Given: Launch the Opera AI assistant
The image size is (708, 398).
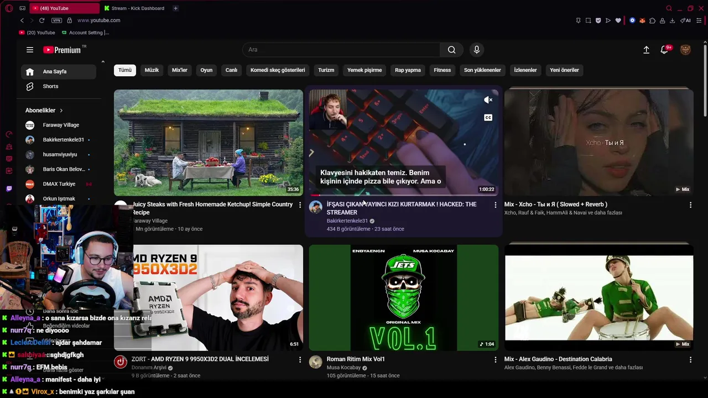Looking at the screenshot, I should [x=685, y=20].
